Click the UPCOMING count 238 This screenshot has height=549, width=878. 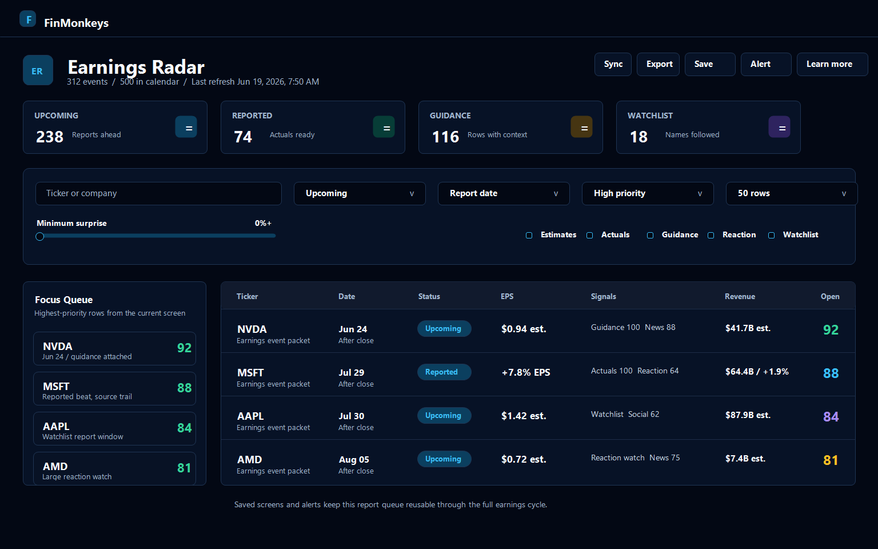coord(50,137)
